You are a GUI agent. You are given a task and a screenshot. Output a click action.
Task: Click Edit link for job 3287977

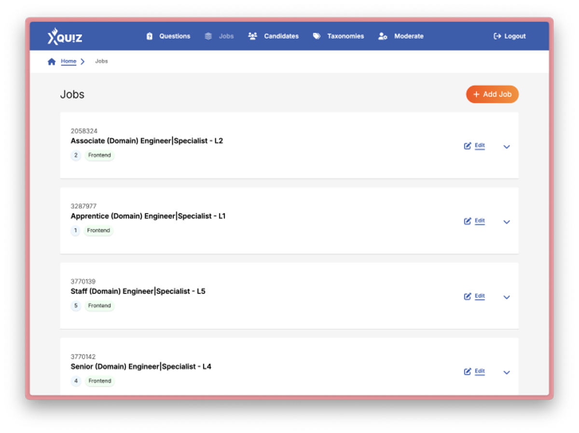click(x=480, y=221)
